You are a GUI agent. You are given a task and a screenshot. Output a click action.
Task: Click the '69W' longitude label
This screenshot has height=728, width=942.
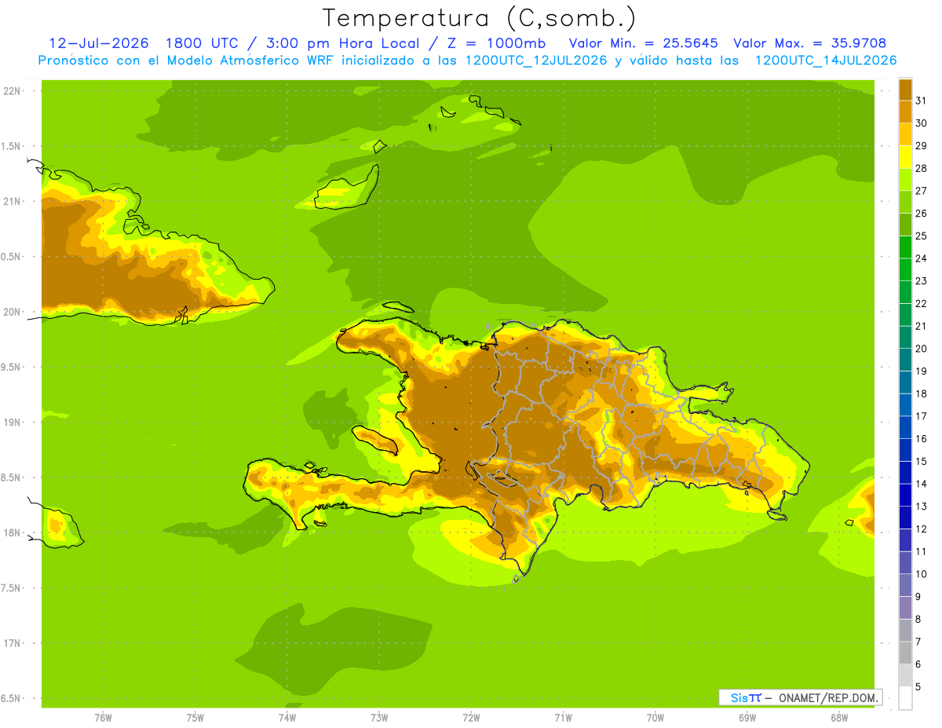pyautogui.click(x=747, y=718)
